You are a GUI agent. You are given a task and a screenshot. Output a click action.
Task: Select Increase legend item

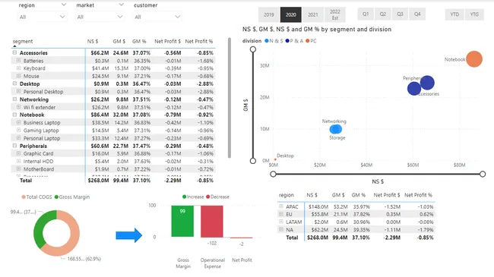(193, 197)
